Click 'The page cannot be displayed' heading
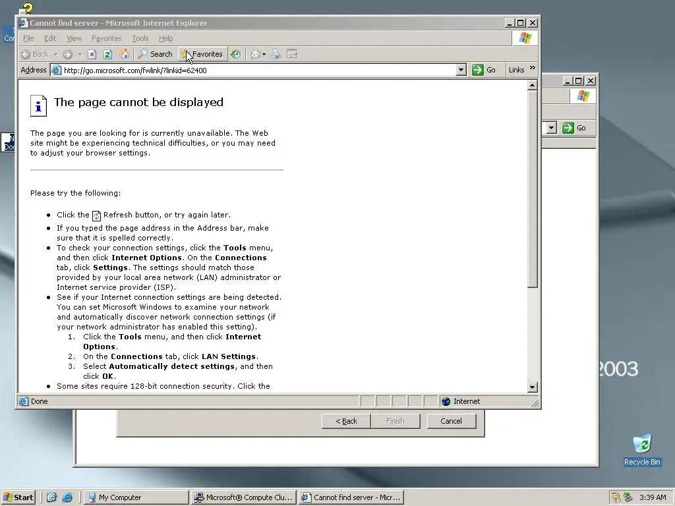Screen dimensions: 675x506 [138, 102]
